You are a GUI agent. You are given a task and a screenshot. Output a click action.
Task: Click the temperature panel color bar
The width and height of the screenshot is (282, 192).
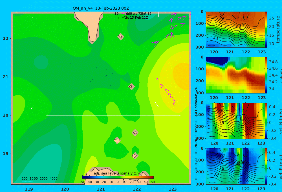click(x=266, y=30)
